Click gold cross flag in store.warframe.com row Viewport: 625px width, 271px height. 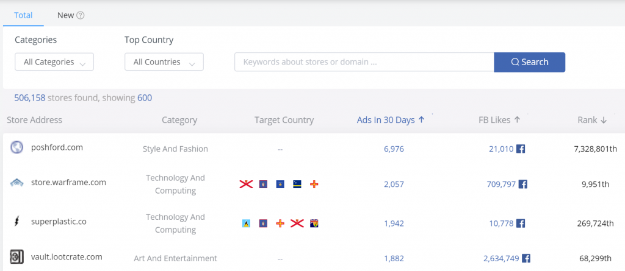pos(314,185)
